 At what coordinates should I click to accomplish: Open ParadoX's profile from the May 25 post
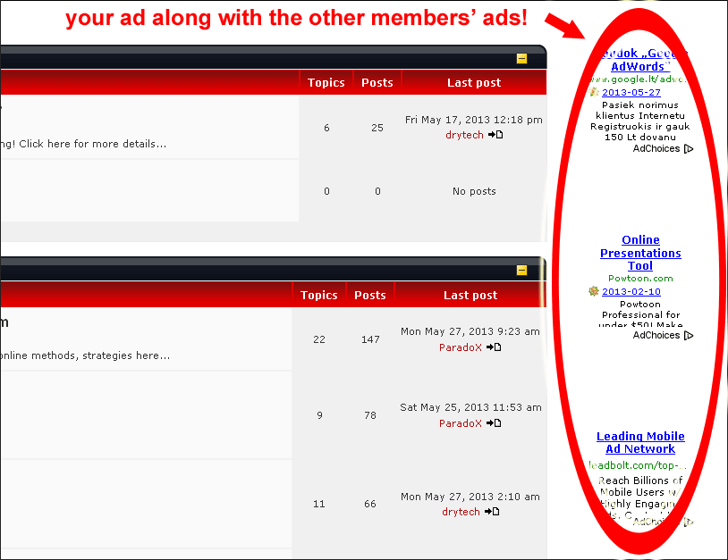[460, 423]
